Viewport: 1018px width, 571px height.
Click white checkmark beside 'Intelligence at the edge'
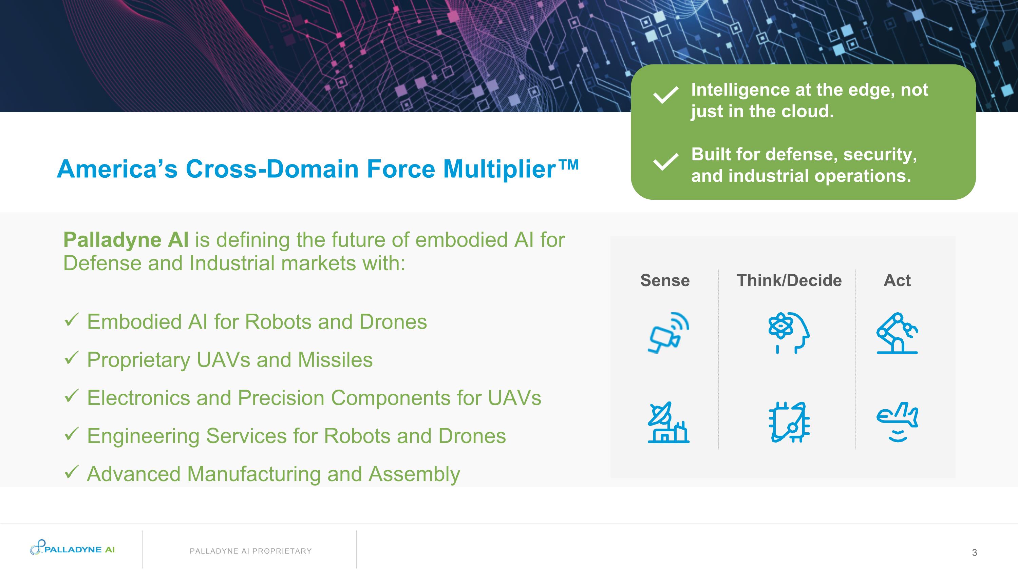[665, 95]
